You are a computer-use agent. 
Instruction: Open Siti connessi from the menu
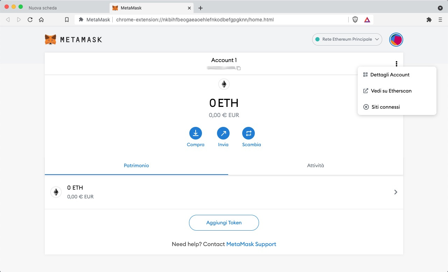pyautogui.click(x=397, y=107)
